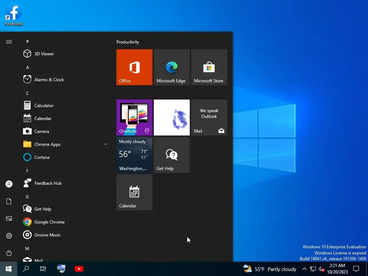Open Task View on the taskbar
This screenshot has height=276, width=368.
pos(43,269)
